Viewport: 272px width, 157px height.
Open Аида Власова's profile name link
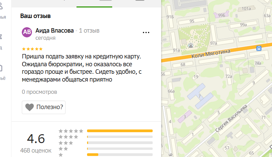click(x=55, y=31)
